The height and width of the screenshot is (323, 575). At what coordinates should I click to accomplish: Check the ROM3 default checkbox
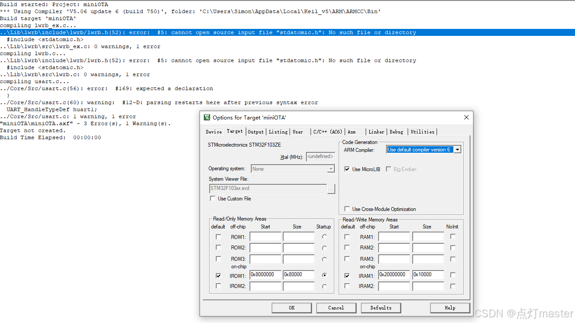pos(218,259)
